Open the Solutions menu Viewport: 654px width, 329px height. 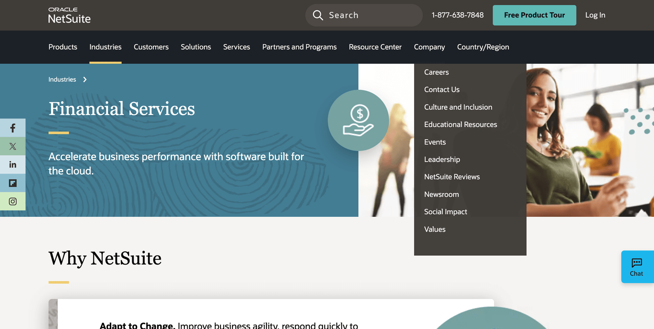(196, 47)
